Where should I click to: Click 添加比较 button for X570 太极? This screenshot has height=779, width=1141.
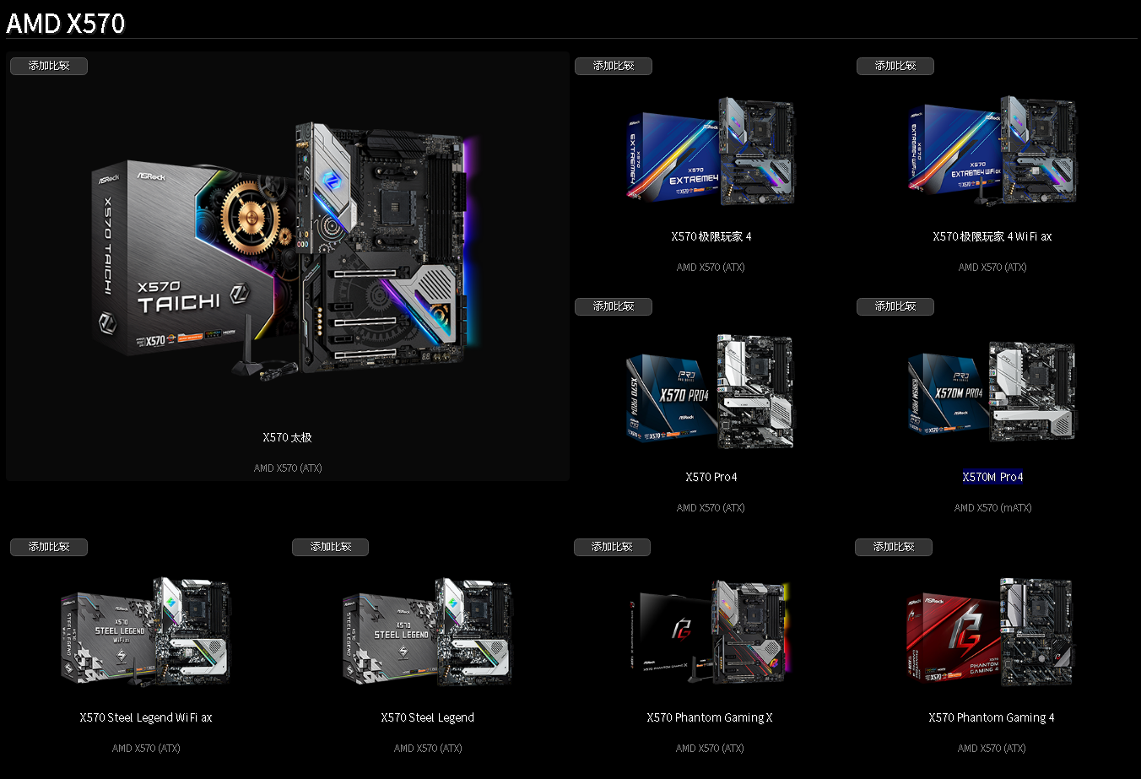pos(48,66)
